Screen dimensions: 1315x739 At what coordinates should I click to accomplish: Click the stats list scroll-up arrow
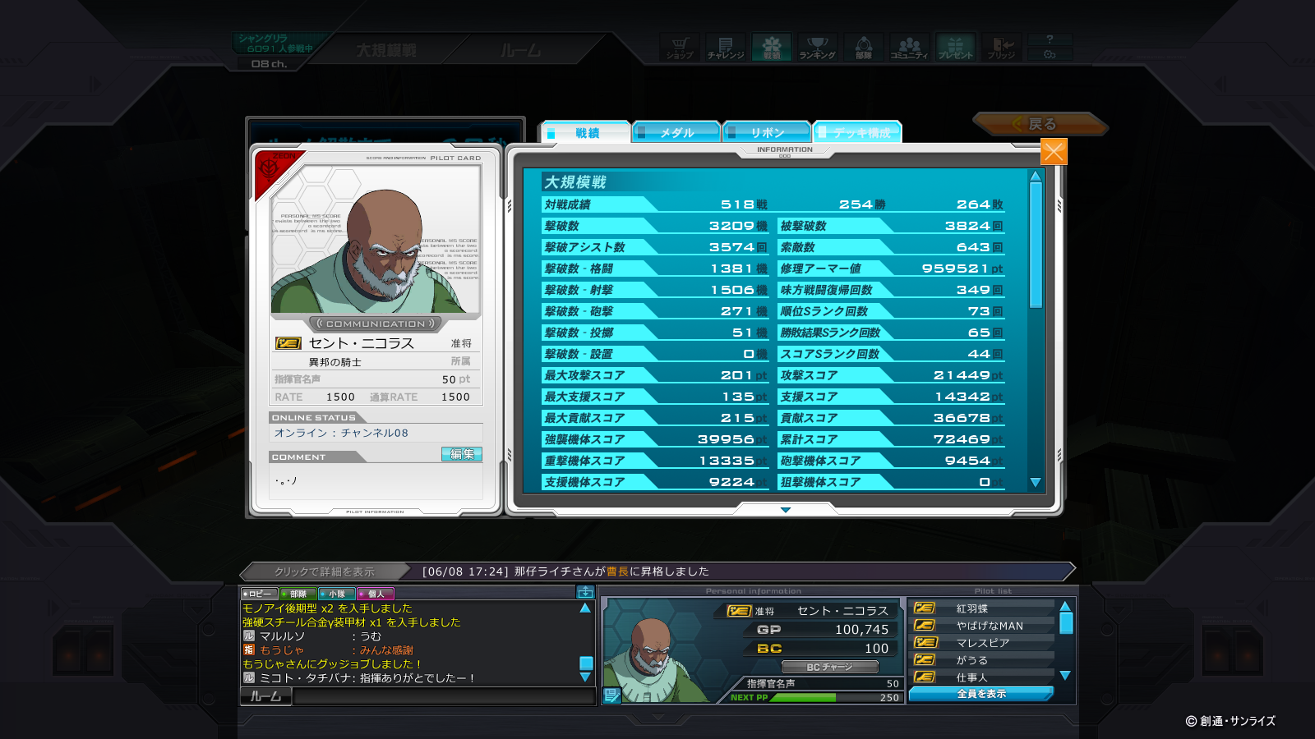pos(1036,176)
